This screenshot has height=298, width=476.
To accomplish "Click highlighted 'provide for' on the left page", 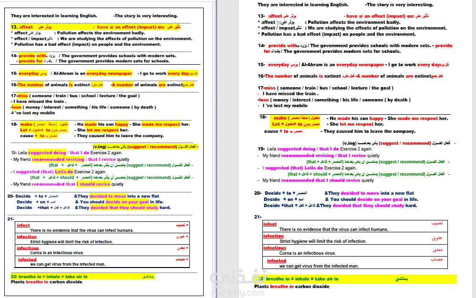I will 31,61.
